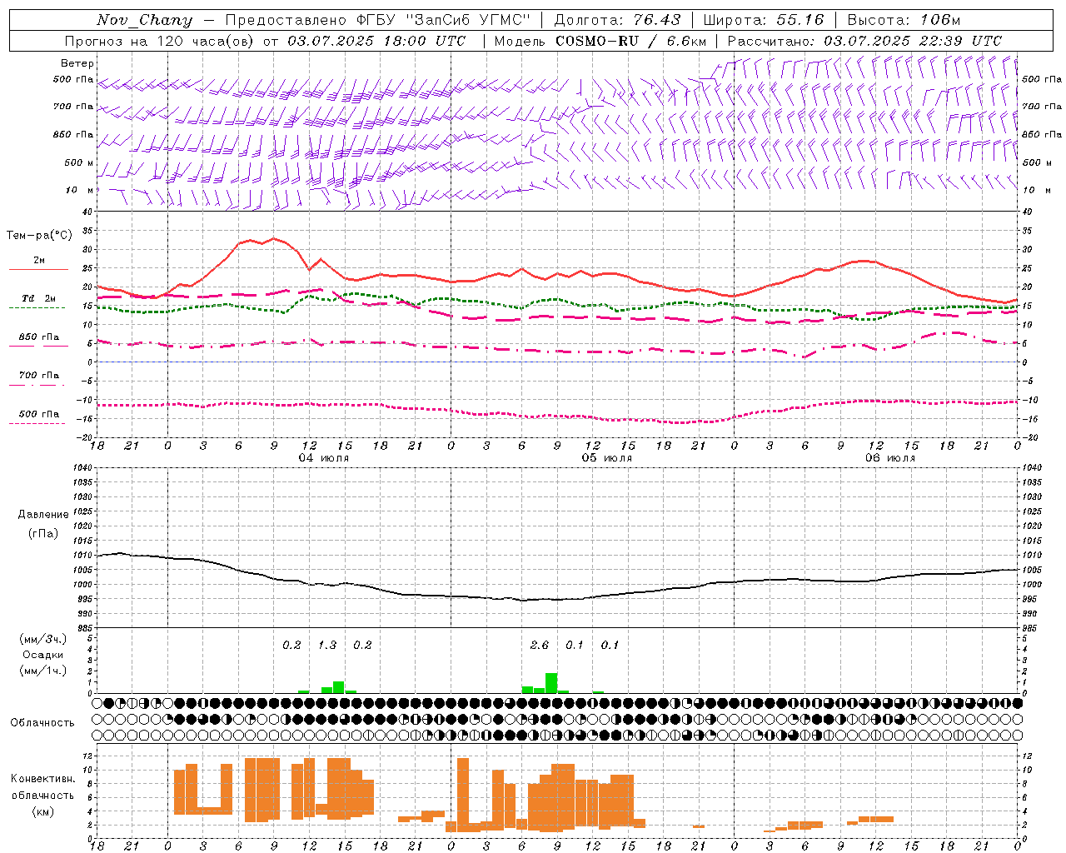The width and height of the screenshot is (1066, 853).
Task: Click the '850 гПа' temperature legend entry
Action: point(39,337)
